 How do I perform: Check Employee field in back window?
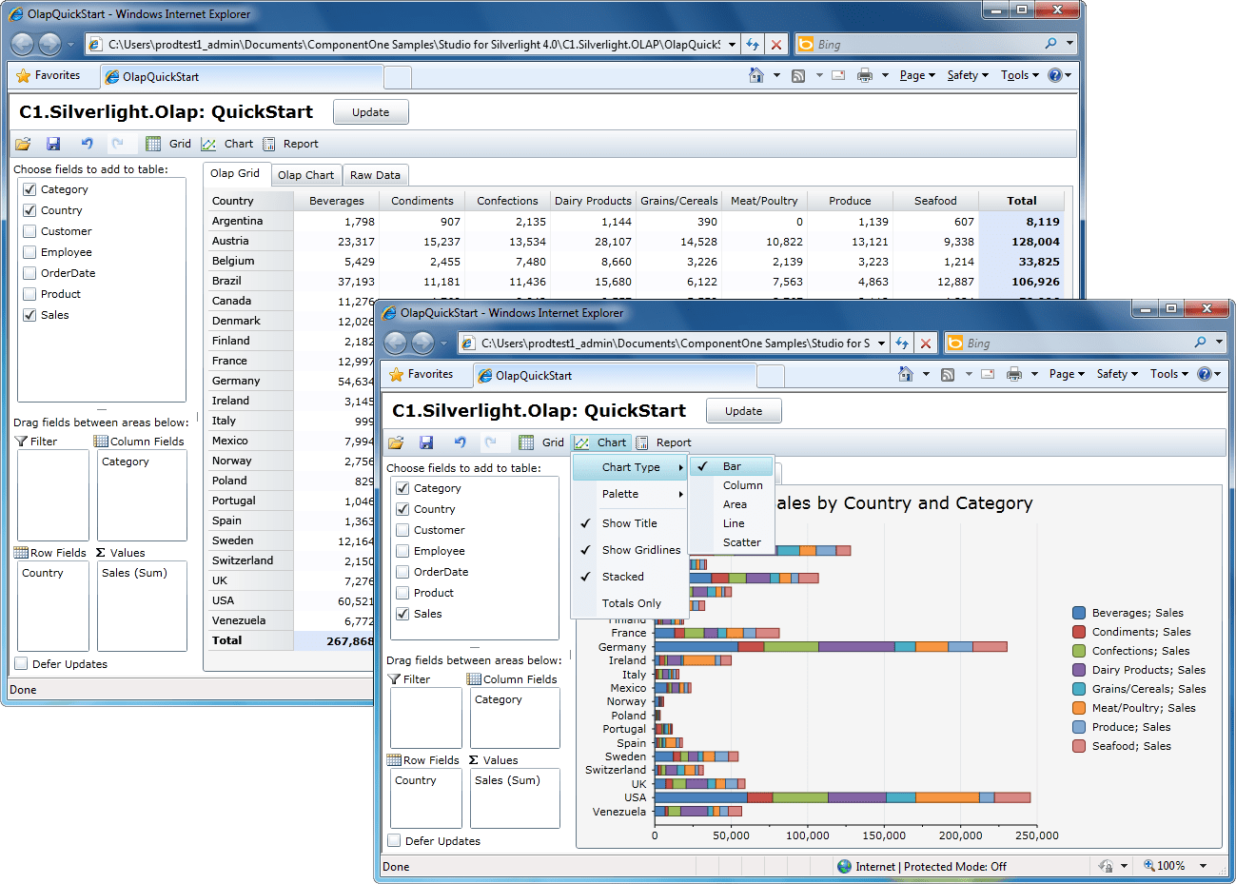pyautogui.click(x=29, y=252)
